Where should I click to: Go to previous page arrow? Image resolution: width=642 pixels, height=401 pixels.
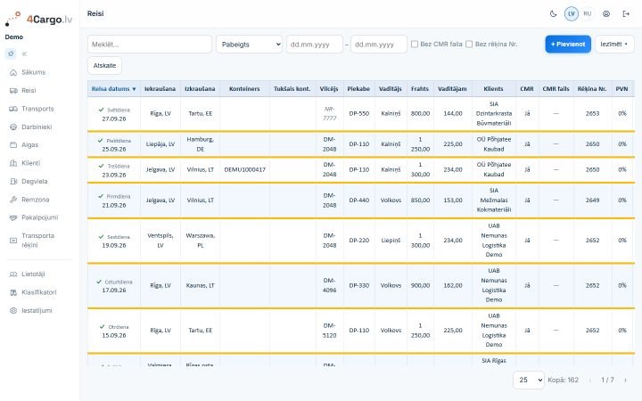point(590,381)
